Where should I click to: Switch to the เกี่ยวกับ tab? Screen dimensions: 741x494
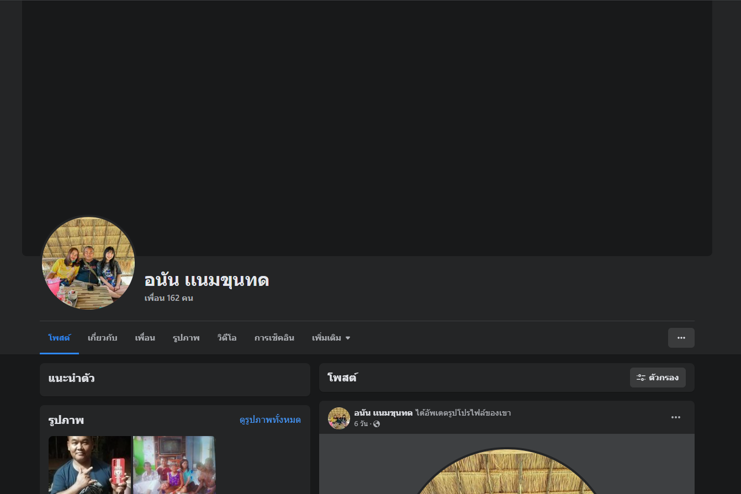[x=103, y=338]
